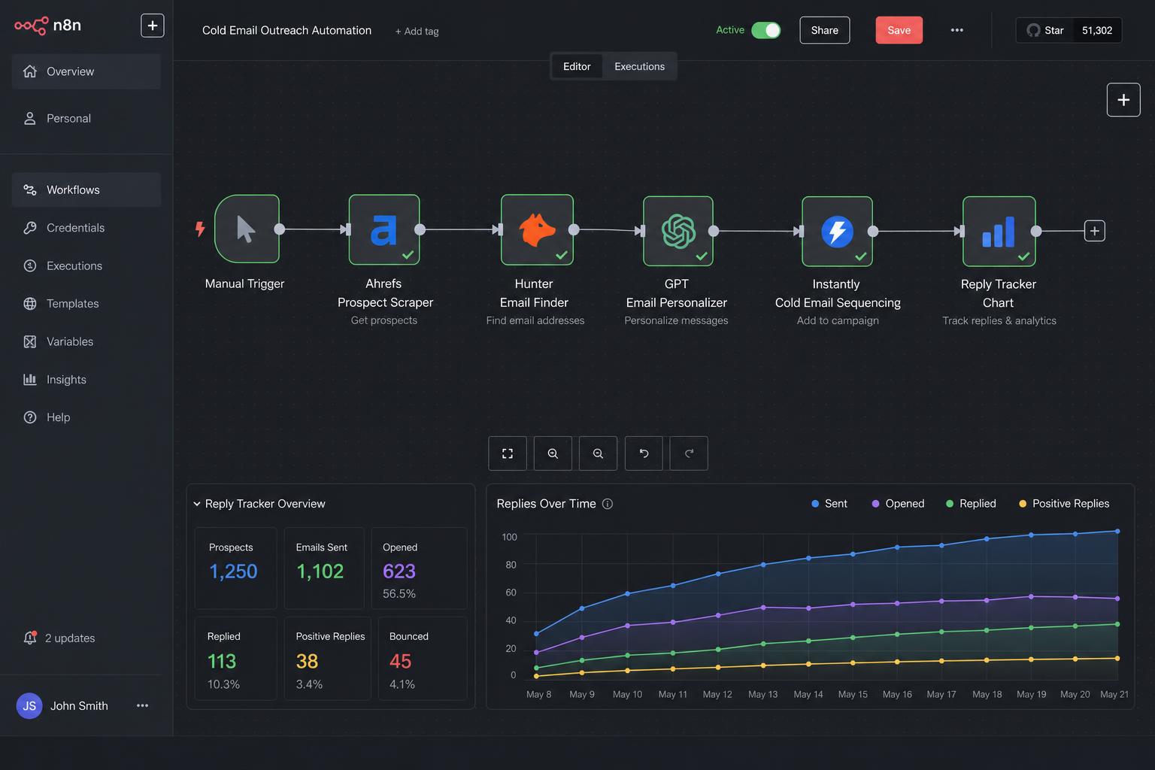This screenshot has width=1155, height=770.
Task: Toggle the Replied series in legend
Action: point(971,504)
